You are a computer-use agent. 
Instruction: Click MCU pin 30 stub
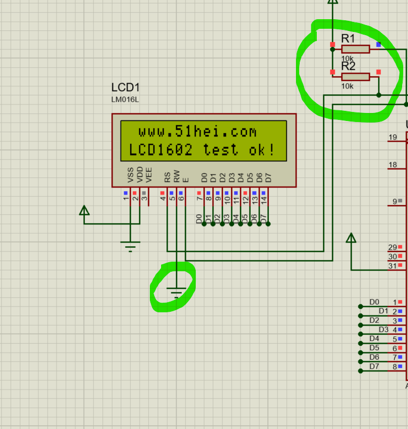[x=396, y=261]
